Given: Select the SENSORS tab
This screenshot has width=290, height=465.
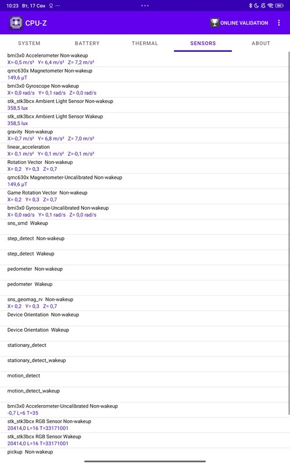Looking at the screenshot, I should point(203,43).
